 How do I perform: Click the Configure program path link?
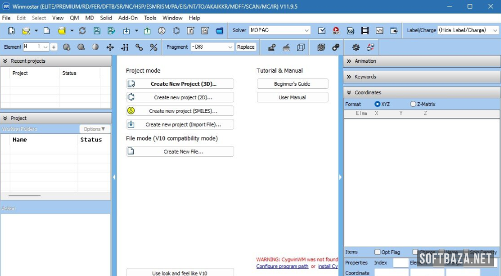pyautogui.click(x=282, y=266)
